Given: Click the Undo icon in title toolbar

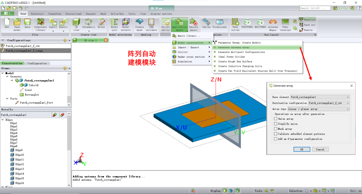Looking at the screenshot, I should tap(20, 8).
